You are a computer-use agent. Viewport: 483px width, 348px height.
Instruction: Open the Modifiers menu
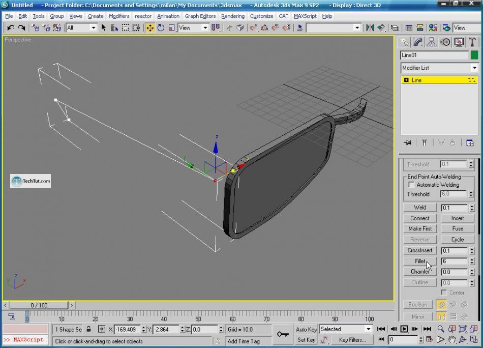click(x=119, y=16)
